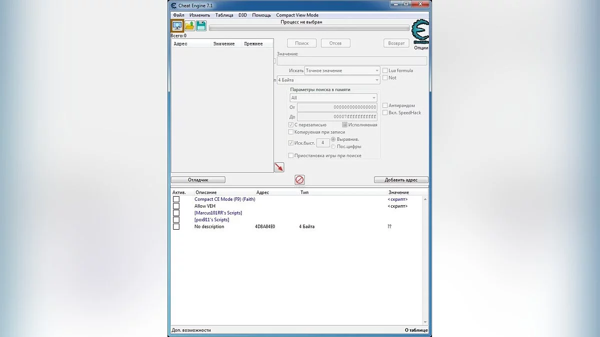Screen dimensions: 600x337
Task: Check the Compact CE Mode (F9) entry box
Action: pos(176,199)
